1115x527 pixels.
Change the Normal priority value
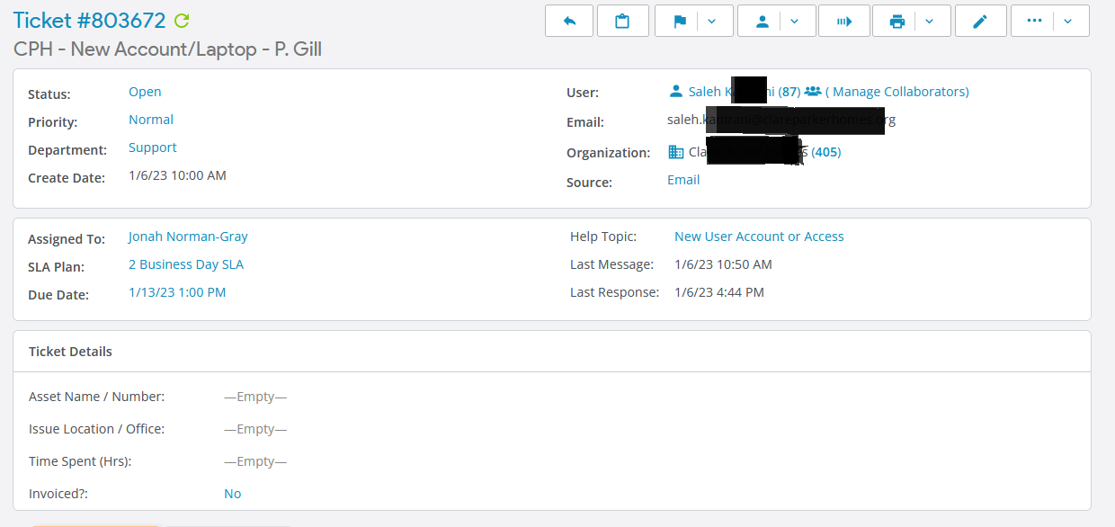coord(151,120)
